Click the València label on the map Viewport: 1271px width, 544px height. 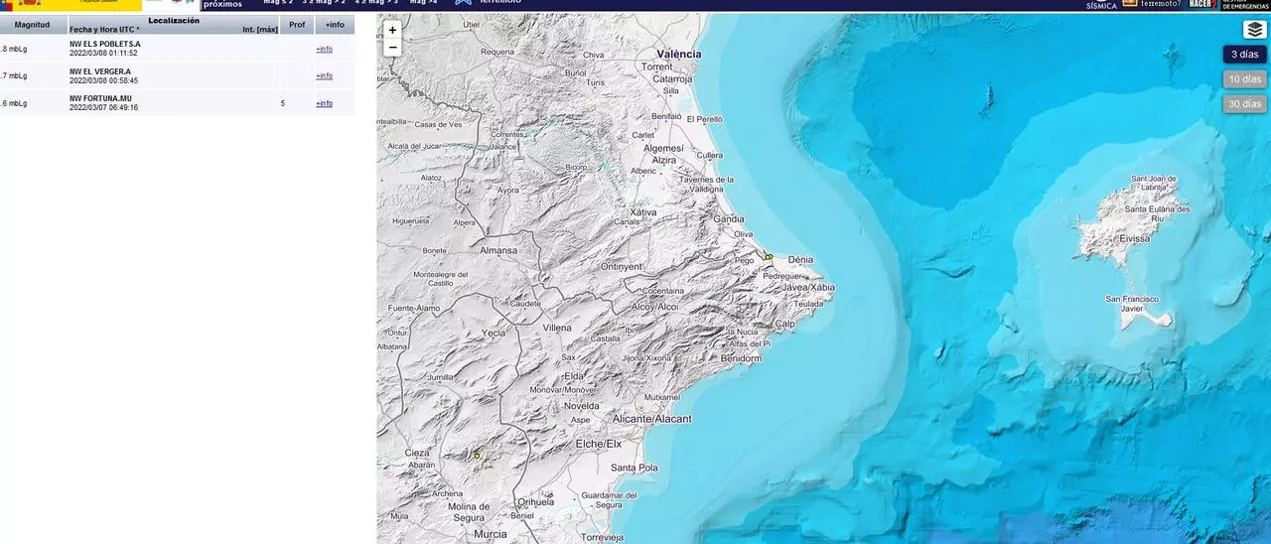pyautogui.click(x=679, y=54)
